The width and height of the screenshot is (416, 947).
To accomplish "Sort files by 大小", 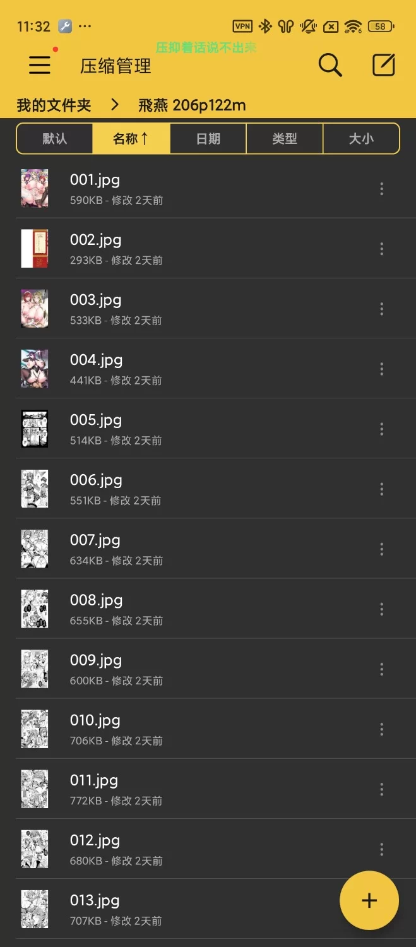I will pos(361,139).
